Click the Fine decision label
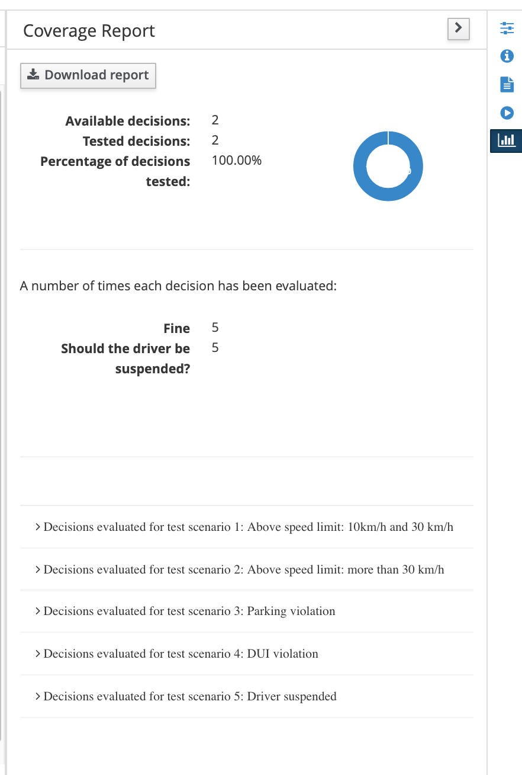This screenshot has height=775, width=522. (x=176, y=328)
